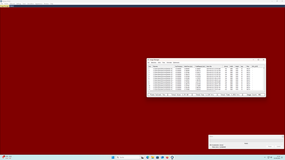Image resolution: width=285 pixels, height=160 pixels.
Task: Switch to the Status tab
Action: pos(12,6)
